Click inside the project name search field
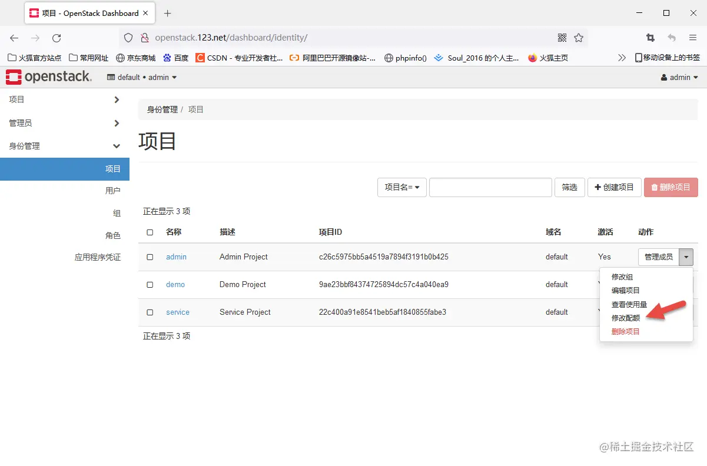Screen dimensions: 707x466 coord(490,187)
